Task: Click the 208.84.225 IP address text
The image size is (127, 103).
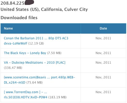Action: pyautogui.click(x=12, y=3)
